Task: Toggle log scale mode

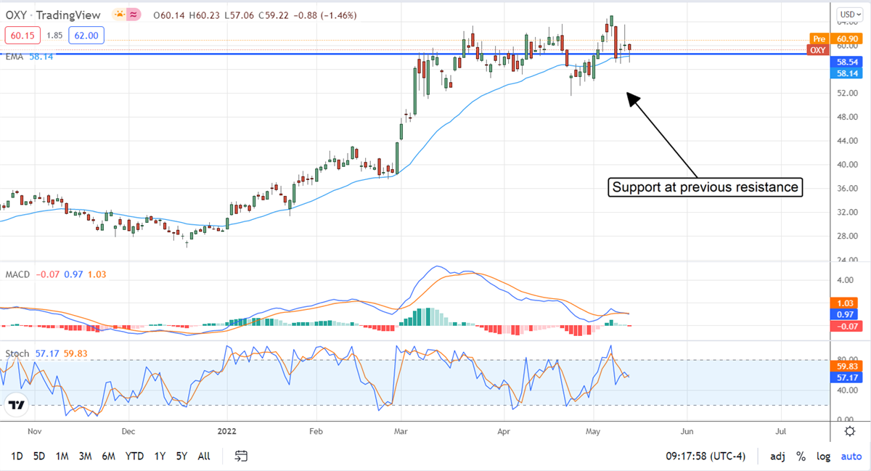Action: 824,456
